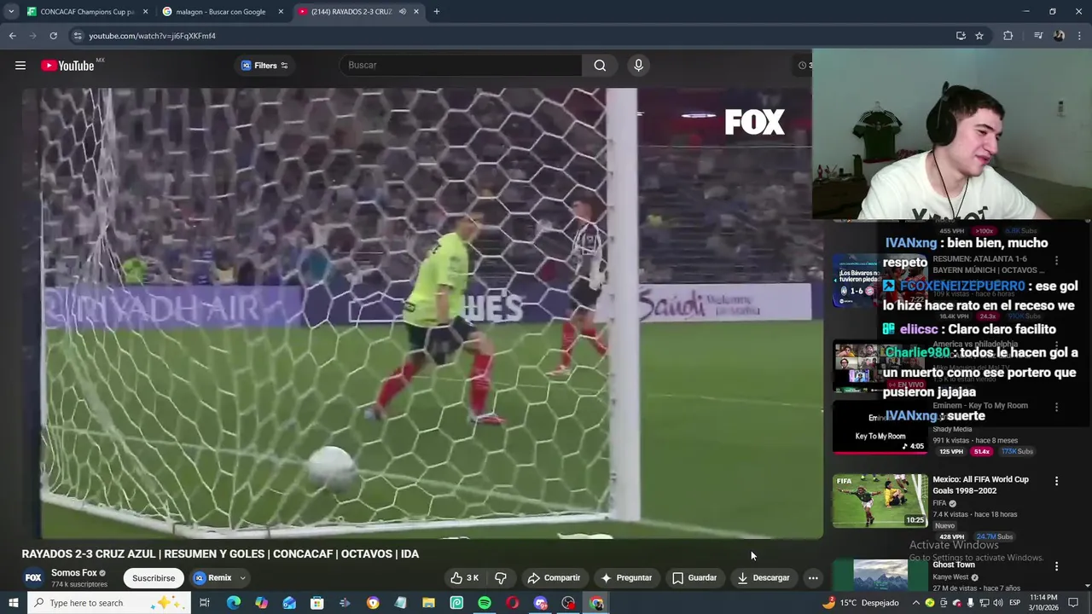Open the browser extensions puzzle icon

(x=1008, y=36)
